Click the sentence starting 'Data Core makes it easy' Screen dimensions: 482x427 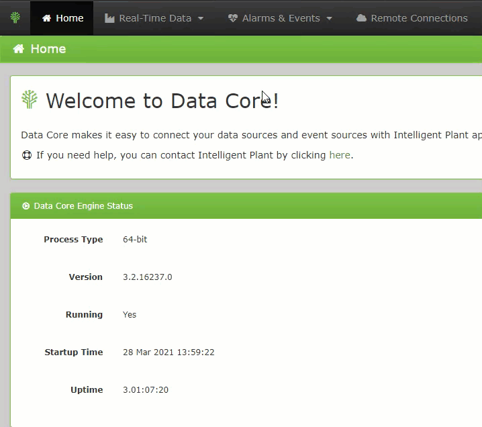252,135
